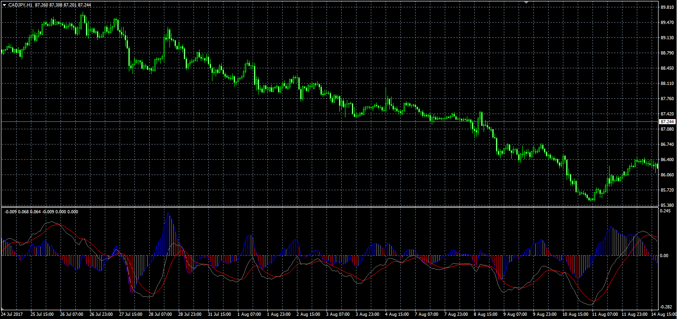Click the CADJPY,H1 symbol title text

click(x=20, y=5)
